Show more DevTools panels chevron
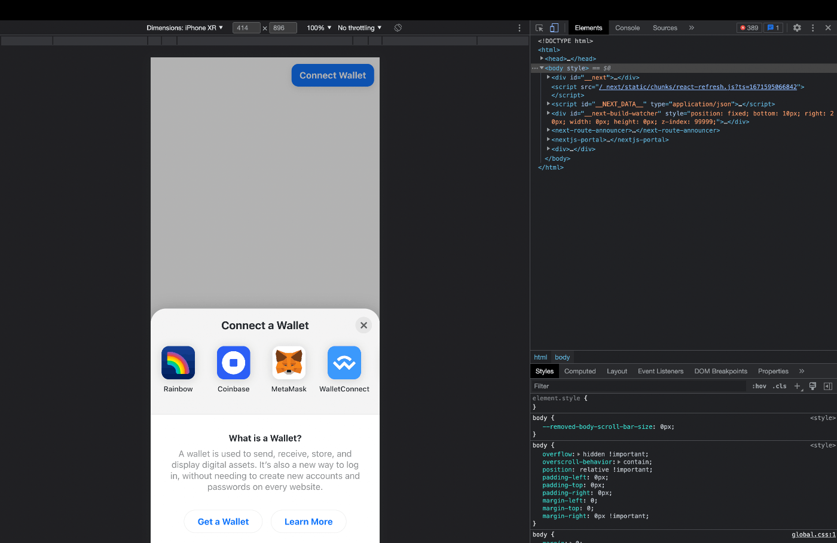 [x=692, y=28]
